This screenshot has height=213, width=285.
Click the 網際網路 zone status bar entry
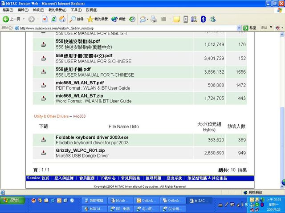(253, 192)
